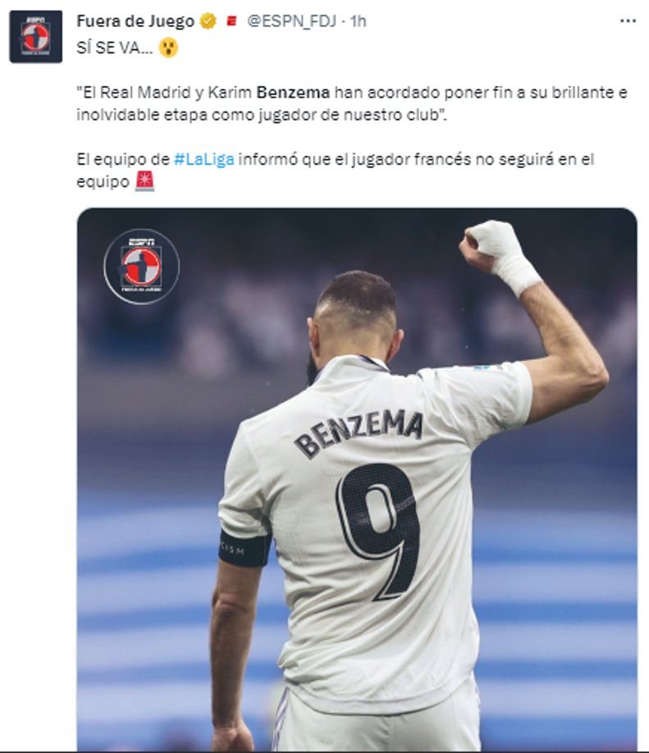Viewport: 649px width, 753px height.
Task: Follow the #LaLiga hashtag
Action: tap(204, 159)
